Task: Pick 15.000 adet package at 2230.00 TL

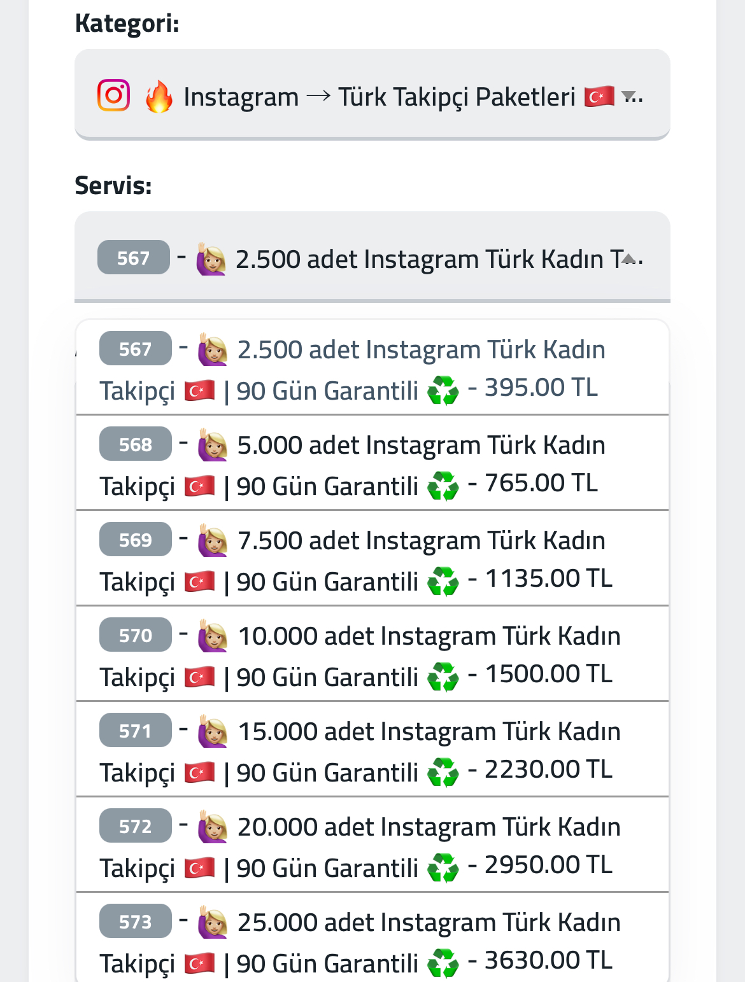Action: 372,749
